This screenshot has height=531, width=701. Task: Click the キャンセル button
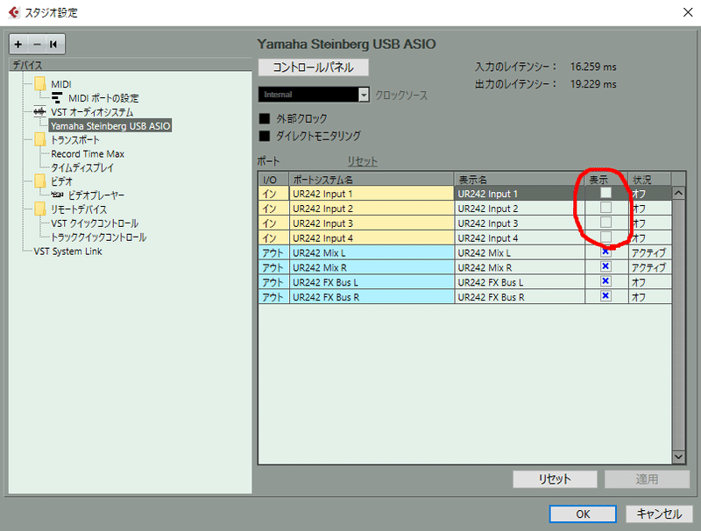pyautogui.click(x=659, y=514)
